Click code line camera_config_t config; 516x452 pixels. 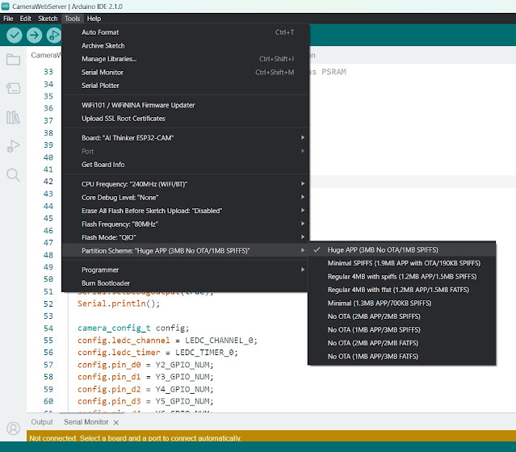tap(133, 329)
